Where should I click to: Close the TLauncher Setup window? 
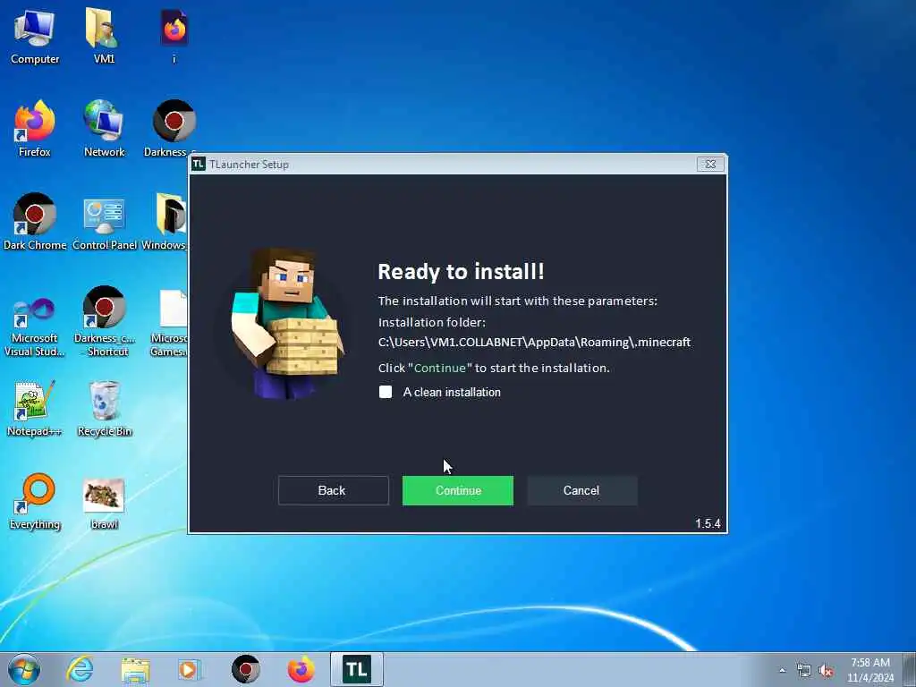click(x=710, y=165)
